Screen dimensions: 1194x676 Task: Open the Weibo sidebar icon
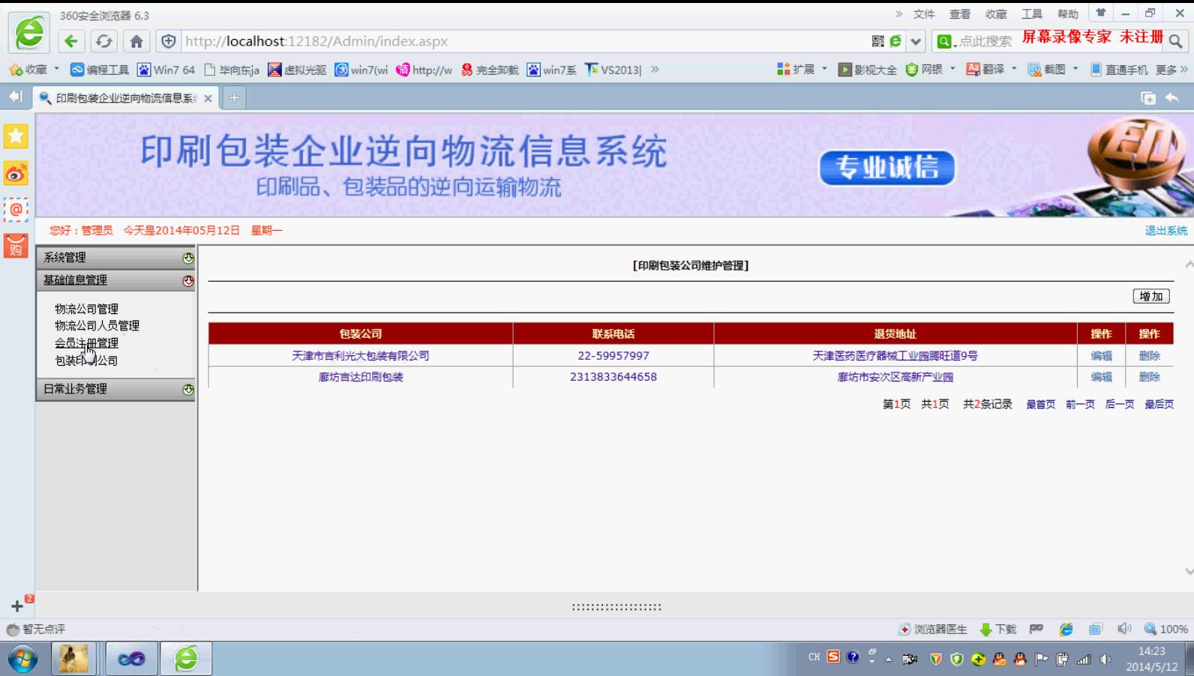pos(16,174)
